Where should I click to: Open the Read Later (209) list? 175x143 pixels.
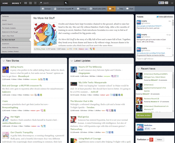[x=98, y=8]
